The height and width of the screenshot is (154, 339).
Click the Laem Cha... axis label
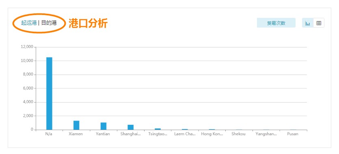click(x=185, y=134)
